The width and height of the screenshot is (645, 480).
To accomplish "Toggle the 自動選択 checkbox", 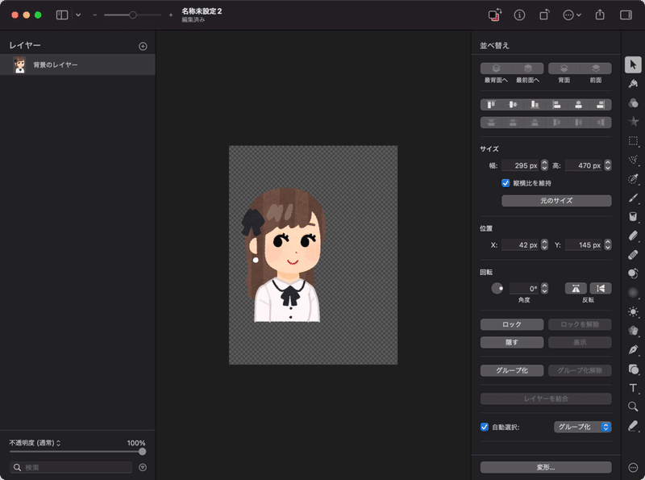I will pos(485,427).
